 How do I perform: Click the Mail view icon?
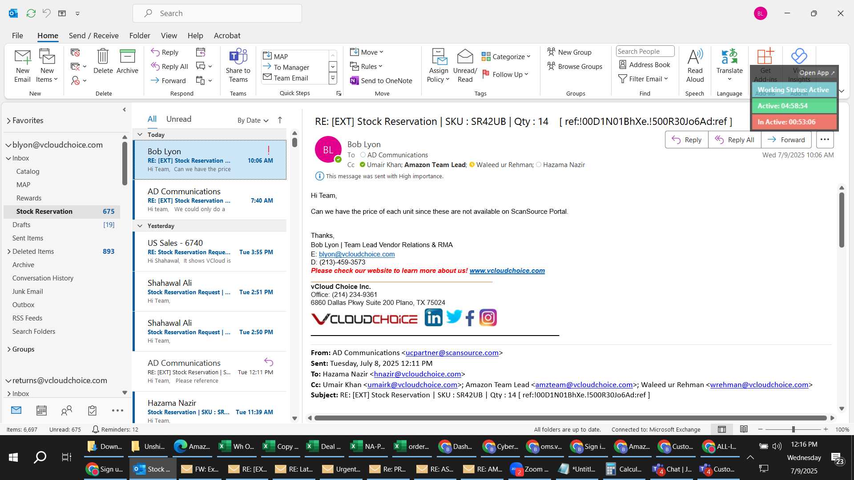[16, 410]
